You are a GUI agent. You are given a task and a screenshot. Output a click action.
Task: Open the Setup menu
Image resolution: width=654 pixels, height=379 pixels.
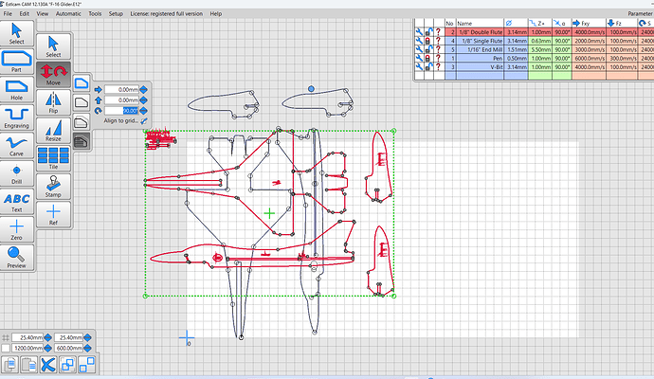coord(116,14)
